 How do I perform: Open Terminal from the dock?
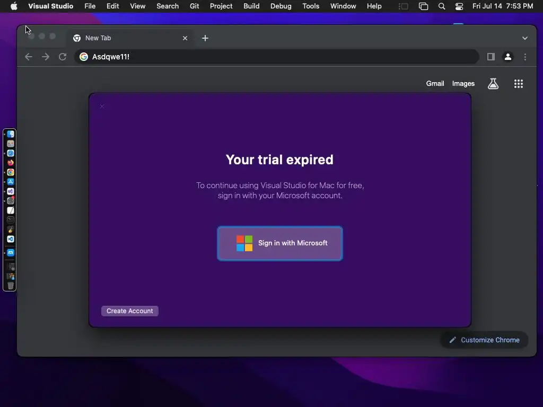pyautogui.click(x=11, y=220)
